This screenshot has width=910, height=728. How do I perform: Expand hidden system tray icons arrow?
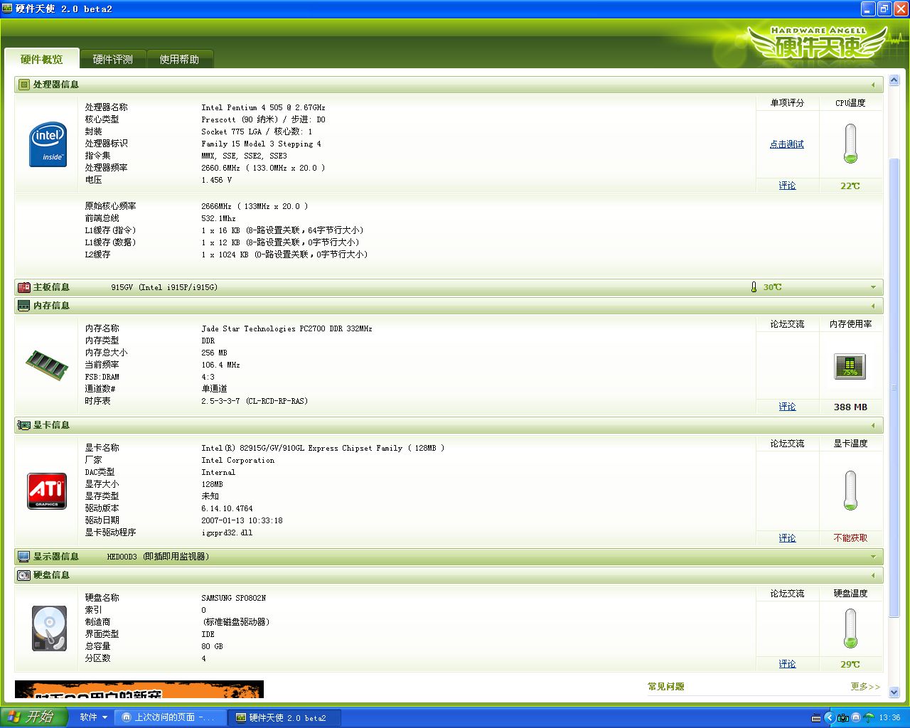[x=829, y=717]
